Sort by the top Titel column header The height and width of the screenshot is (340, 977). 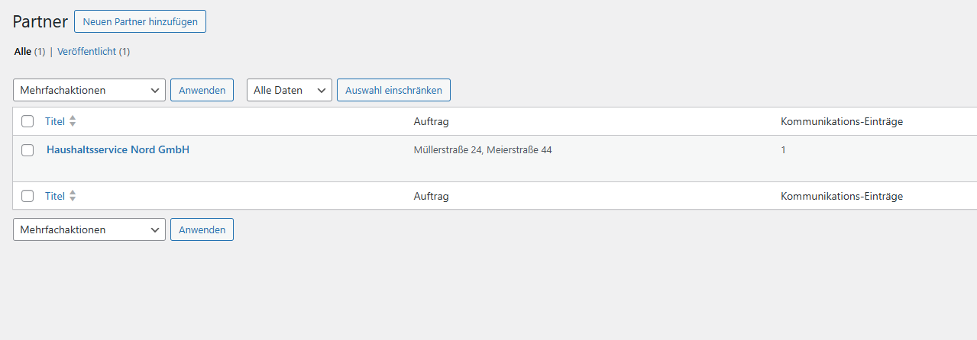[55, 121]
